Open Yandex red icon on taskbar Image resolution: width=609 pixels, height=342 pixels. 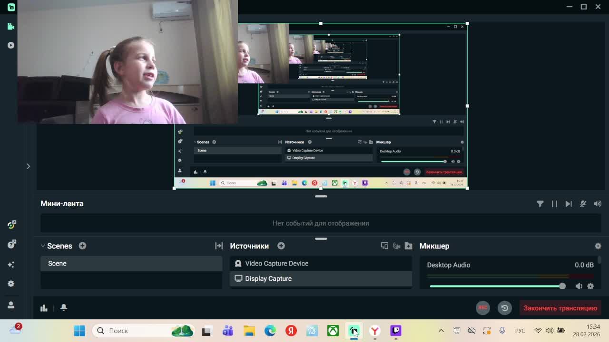tap(291, 331)
